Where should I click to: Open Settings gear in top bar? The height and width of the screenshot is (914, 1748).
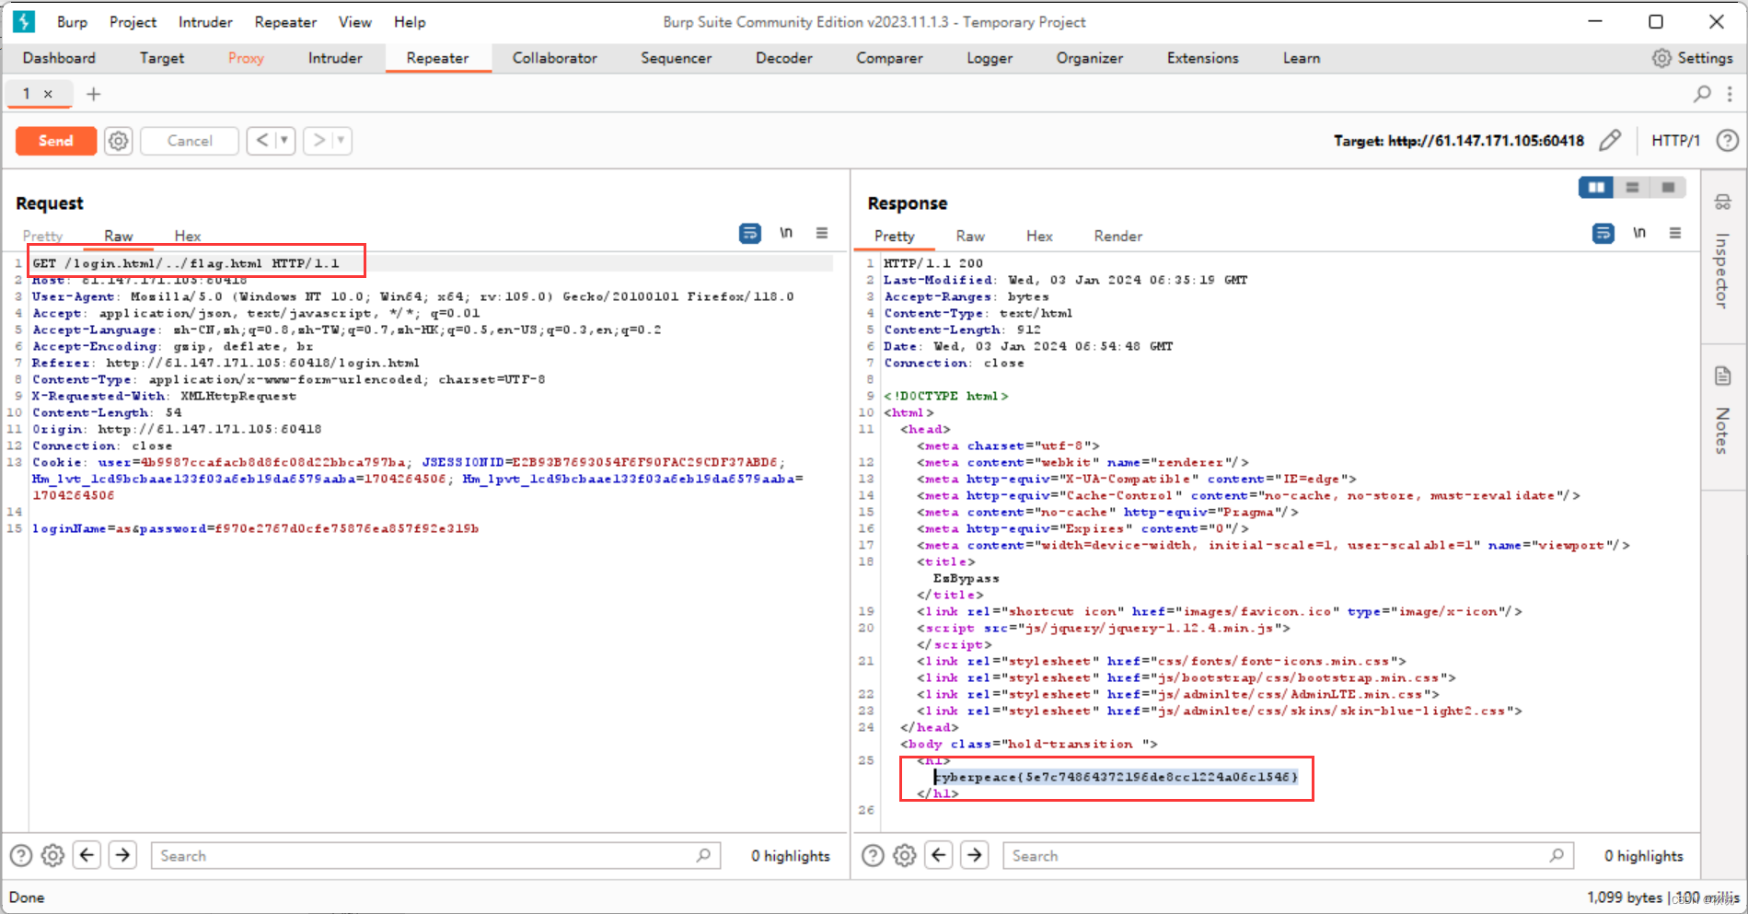(x=1661, y=58)
